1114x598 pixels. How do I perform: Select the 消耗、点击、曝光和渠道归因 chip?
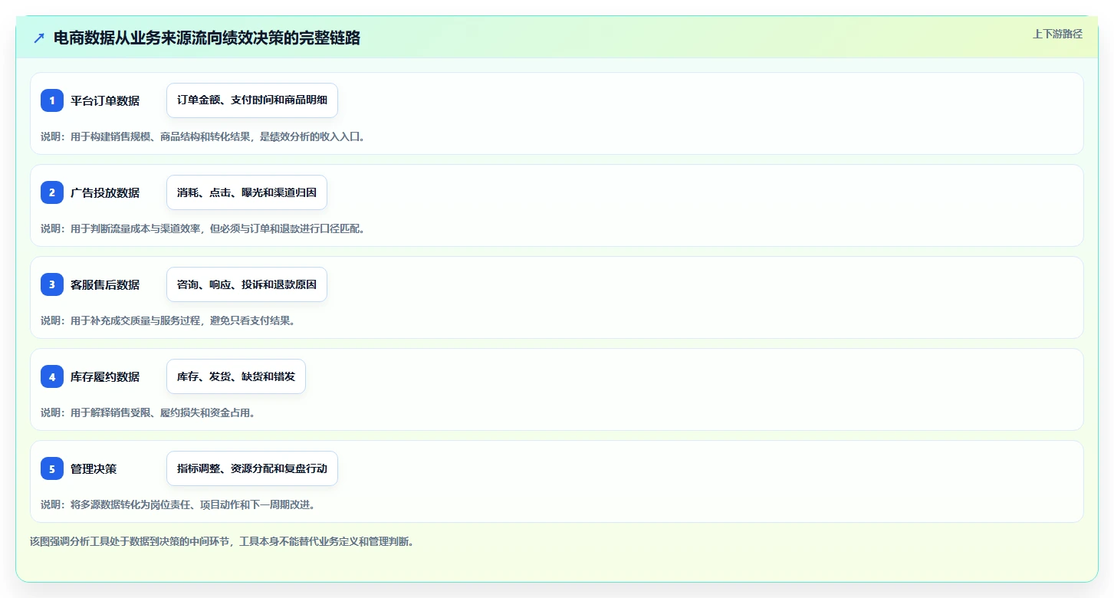pos(247,192)
